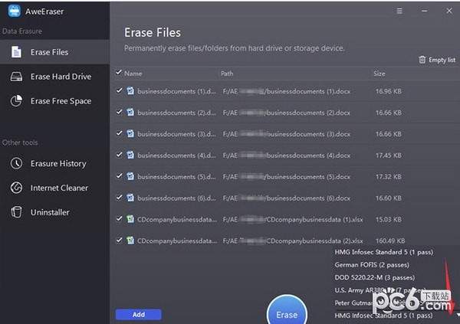
Task: Uncheck CDcompanybusinessdata (1).xlsx checkbox
Action: 119,219
